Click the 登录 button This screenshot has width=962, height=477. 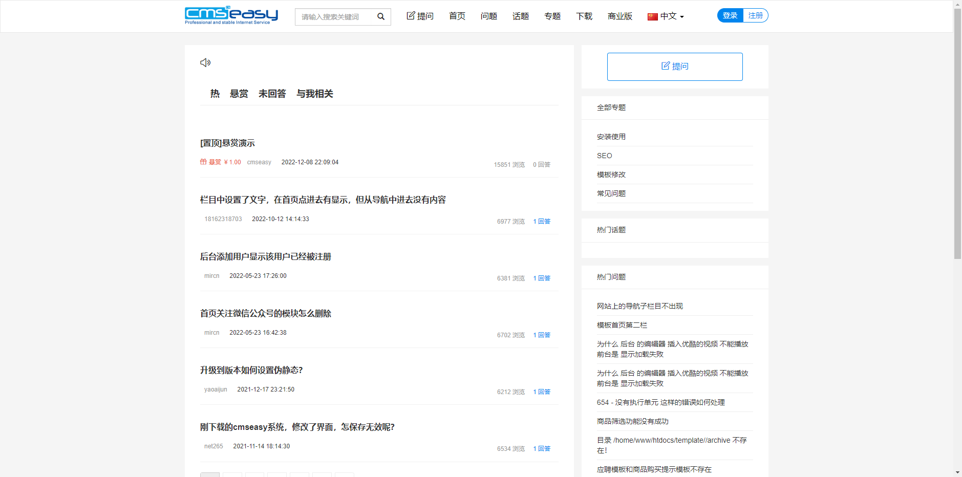pyautogui.click(x=729, y=15)
